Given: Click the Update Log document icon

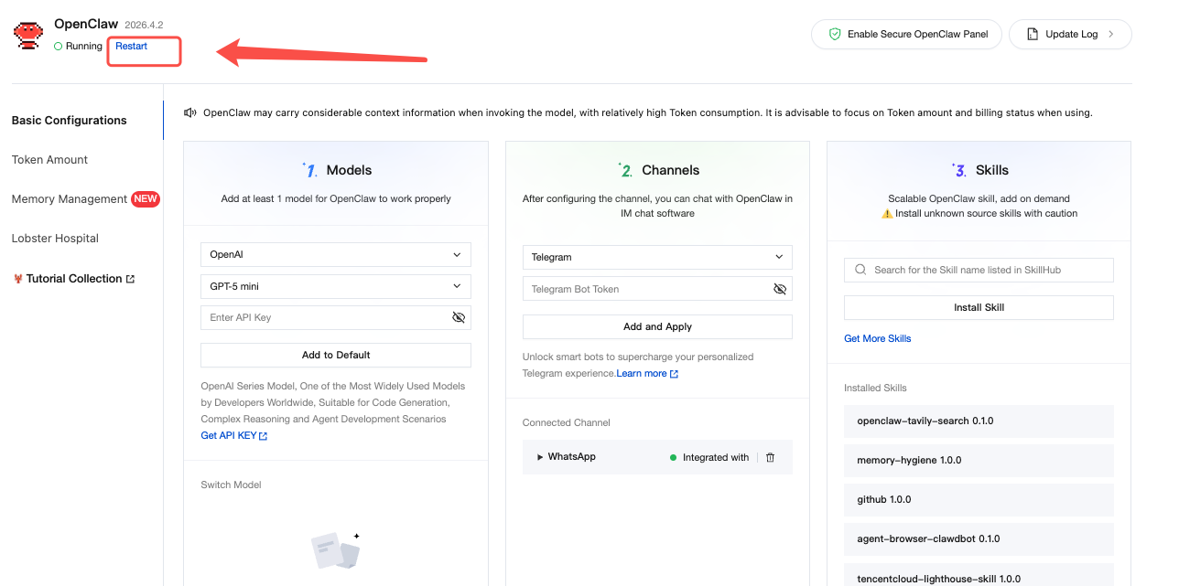Looking at the screenshot, I should point(1032,34).
